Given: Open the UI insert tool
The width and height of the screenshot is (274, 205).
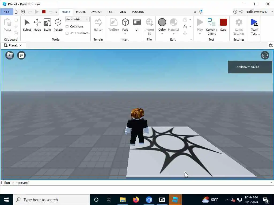Looking at the screenshot, I should 137,25.
